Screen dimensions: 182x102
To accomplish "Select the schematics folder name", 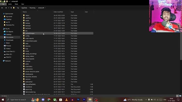I will coord(29,67).
